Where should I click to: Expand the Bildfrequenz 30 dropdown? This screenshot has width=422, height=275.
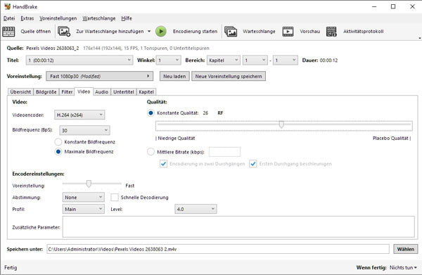[84, 130]
